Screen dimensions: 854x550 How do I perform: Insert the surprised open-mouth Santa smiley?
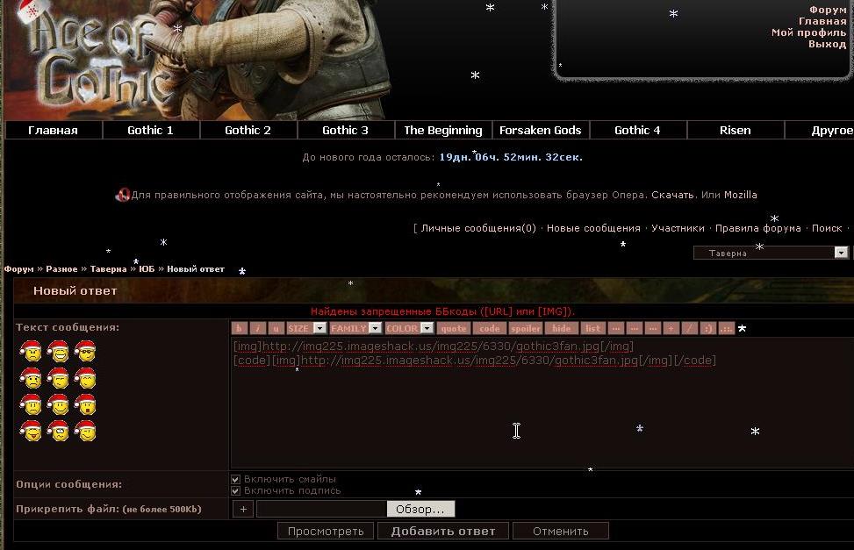[85, 404]
